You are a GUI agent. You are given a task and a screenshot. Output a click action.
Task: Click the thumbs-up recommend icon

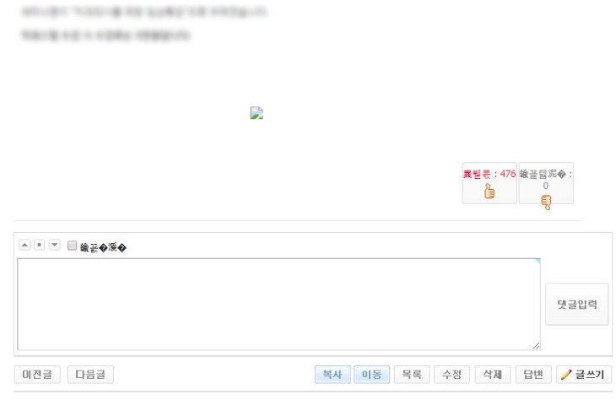[489, 192]
